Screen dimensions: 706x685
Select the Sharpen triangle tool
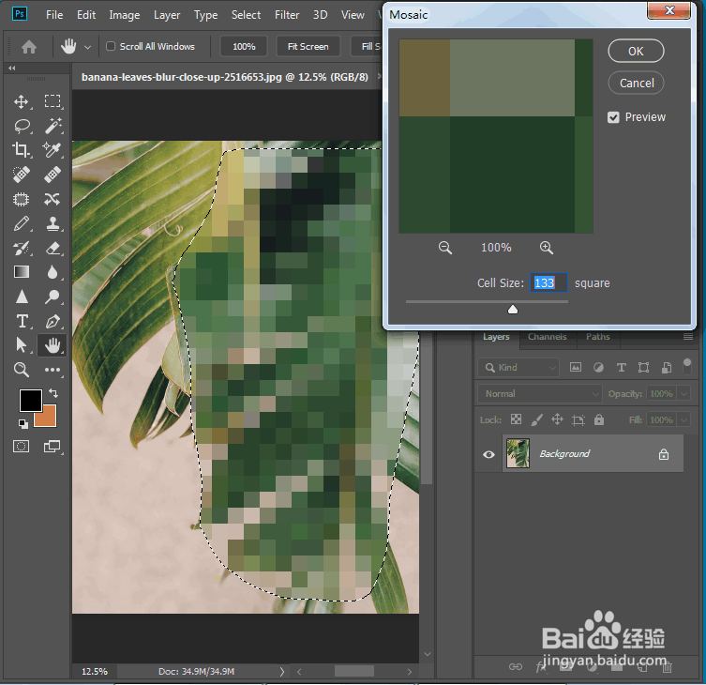(22, 297)
